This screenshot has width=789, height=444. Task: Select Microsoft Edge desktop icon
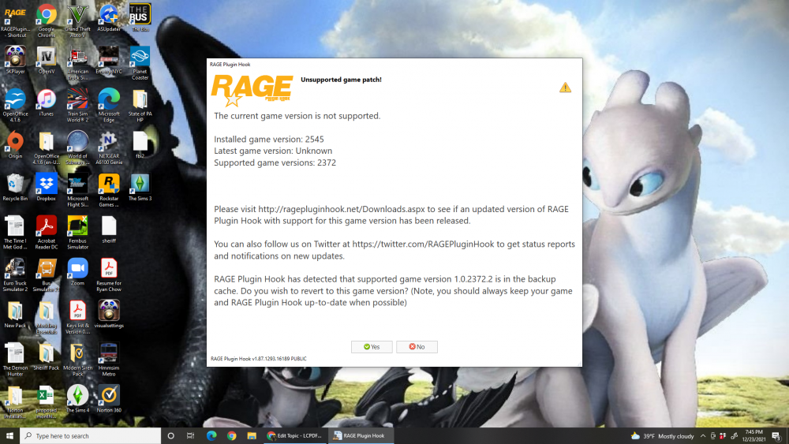[x=109, y=106]
